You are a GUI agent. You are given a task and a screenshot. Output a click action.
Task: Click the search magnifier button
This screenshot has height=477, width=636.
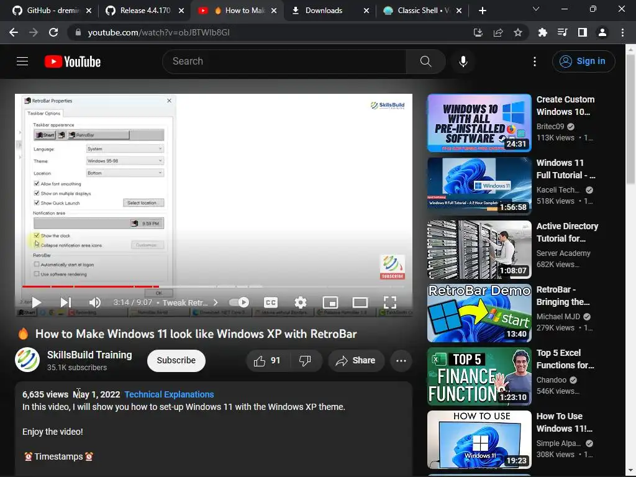coord(425,61)
